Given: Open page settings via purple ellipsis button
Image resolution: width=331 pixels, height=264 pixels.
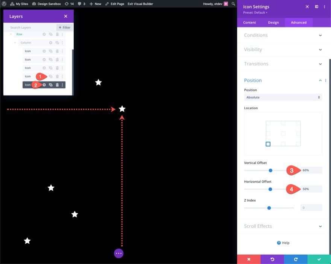Looking at the screenshot, I should [x=118, y=253].
